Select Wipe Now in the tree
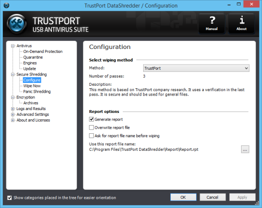 pos(32,86)
